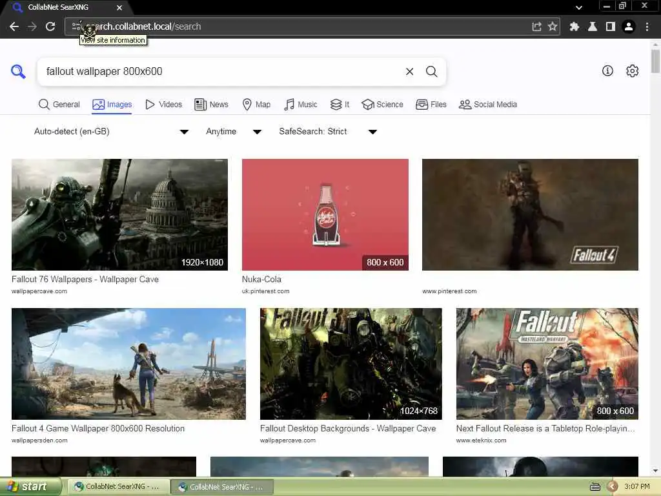Image resolution: width=661 pixels, height=496 pixels.
Task: Open the About info icon
Action: click(x=607, y=71)
